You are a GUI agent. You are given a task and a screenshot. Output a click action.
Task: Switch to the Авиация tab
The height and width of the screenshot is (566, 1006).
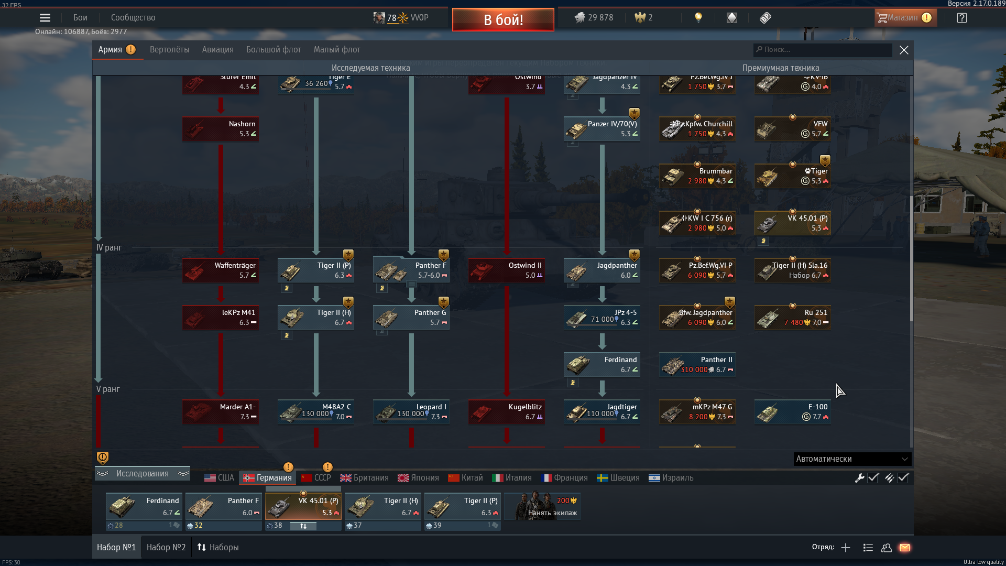pos(218,50)
